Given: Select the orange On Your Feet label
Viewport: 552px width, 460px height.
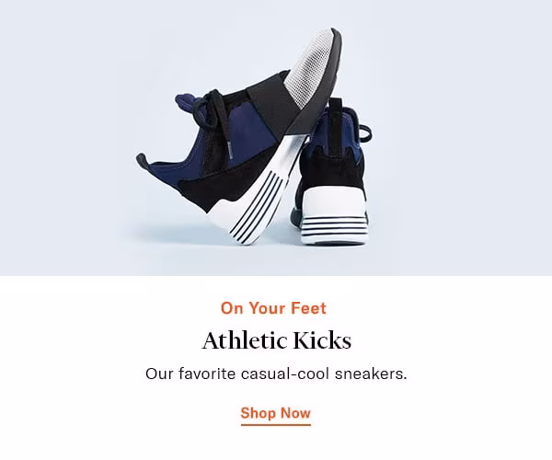Looking at the screenshot, I should (x=273, y=308).
